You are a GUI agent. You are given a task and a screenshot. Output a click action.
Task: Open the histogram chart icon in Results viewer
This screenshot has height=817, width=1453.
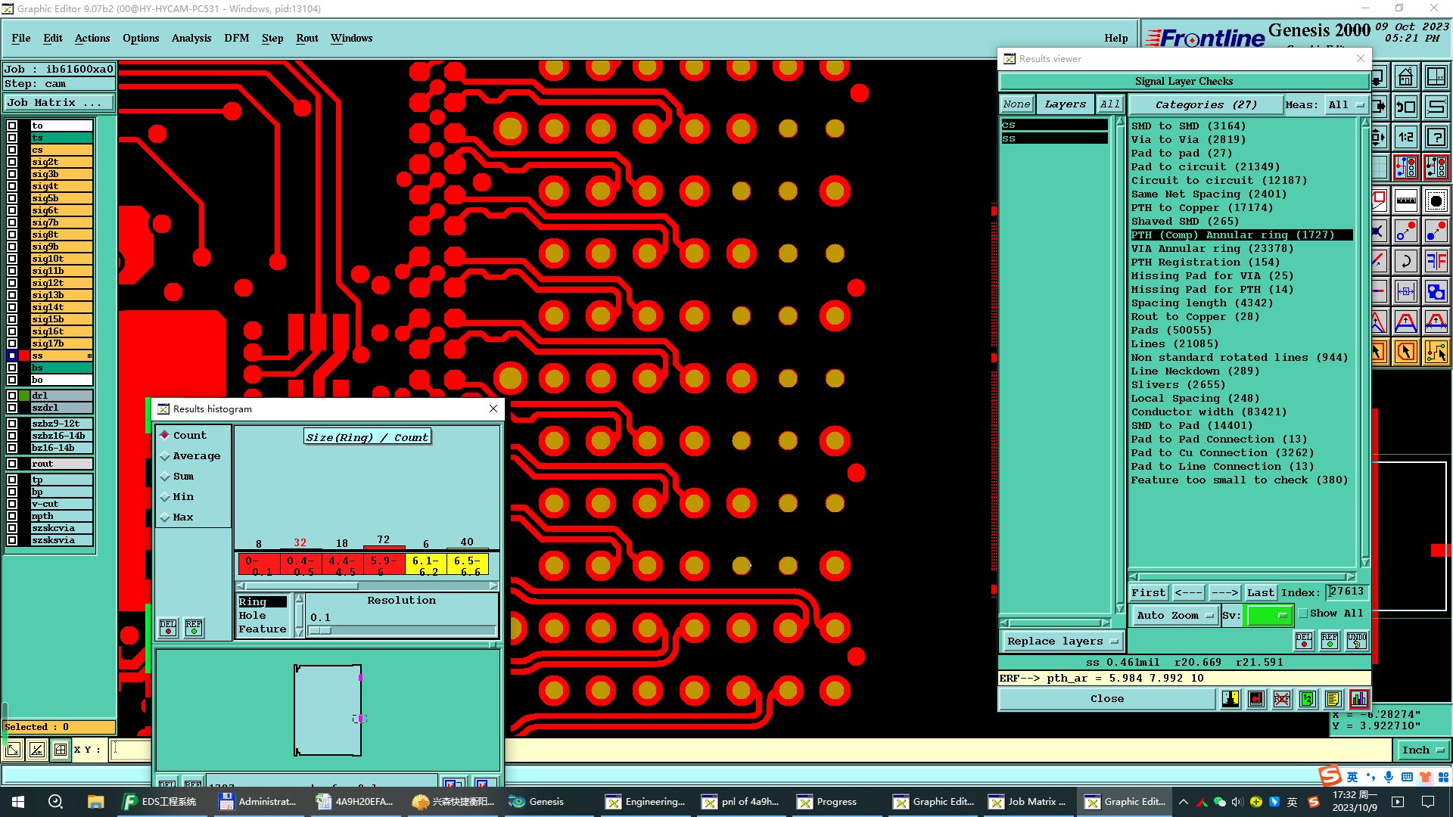1358,699
